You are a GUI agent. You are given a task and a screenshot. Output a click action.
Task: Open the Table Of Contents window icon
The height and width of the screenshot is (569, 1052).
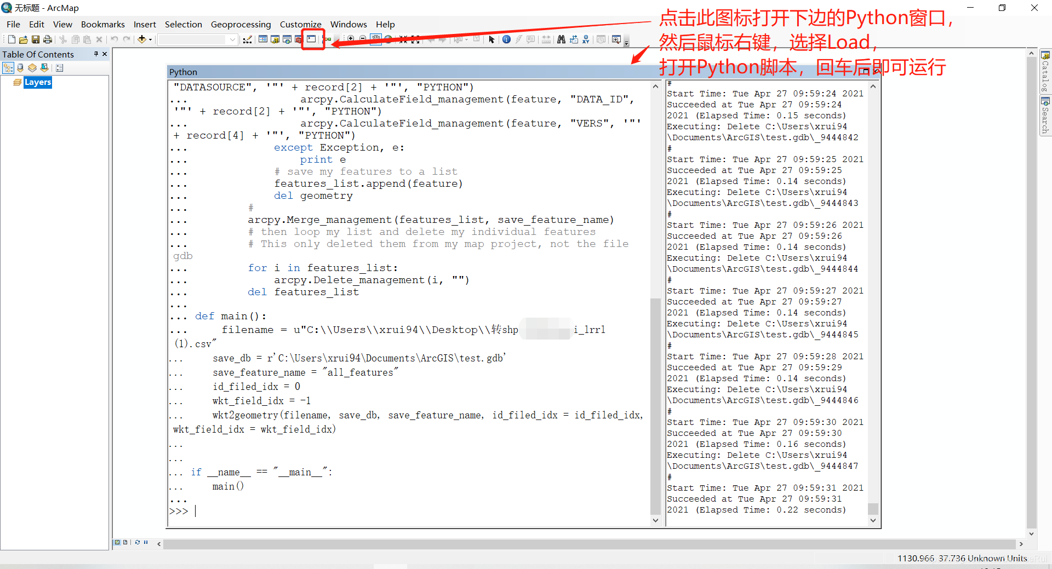[x=263, y=39]
